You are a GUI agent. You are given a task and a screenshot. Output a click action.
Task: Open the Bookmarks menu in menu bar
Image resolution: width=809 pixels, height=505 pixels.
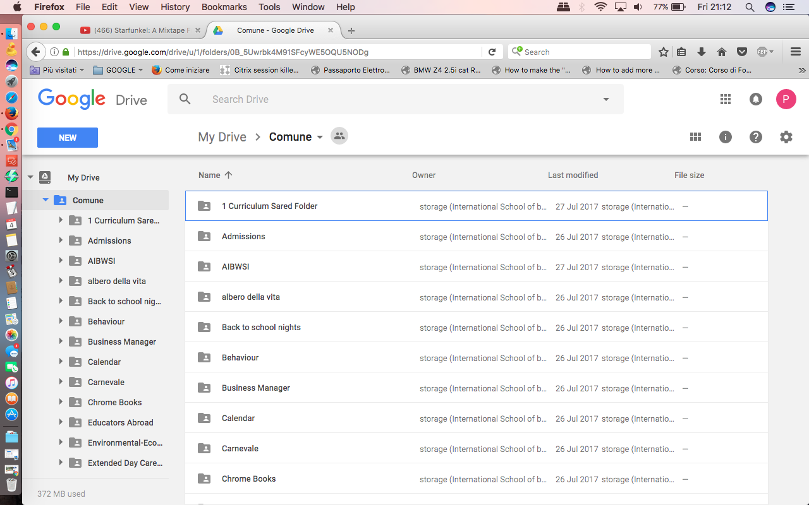[225, 7]
